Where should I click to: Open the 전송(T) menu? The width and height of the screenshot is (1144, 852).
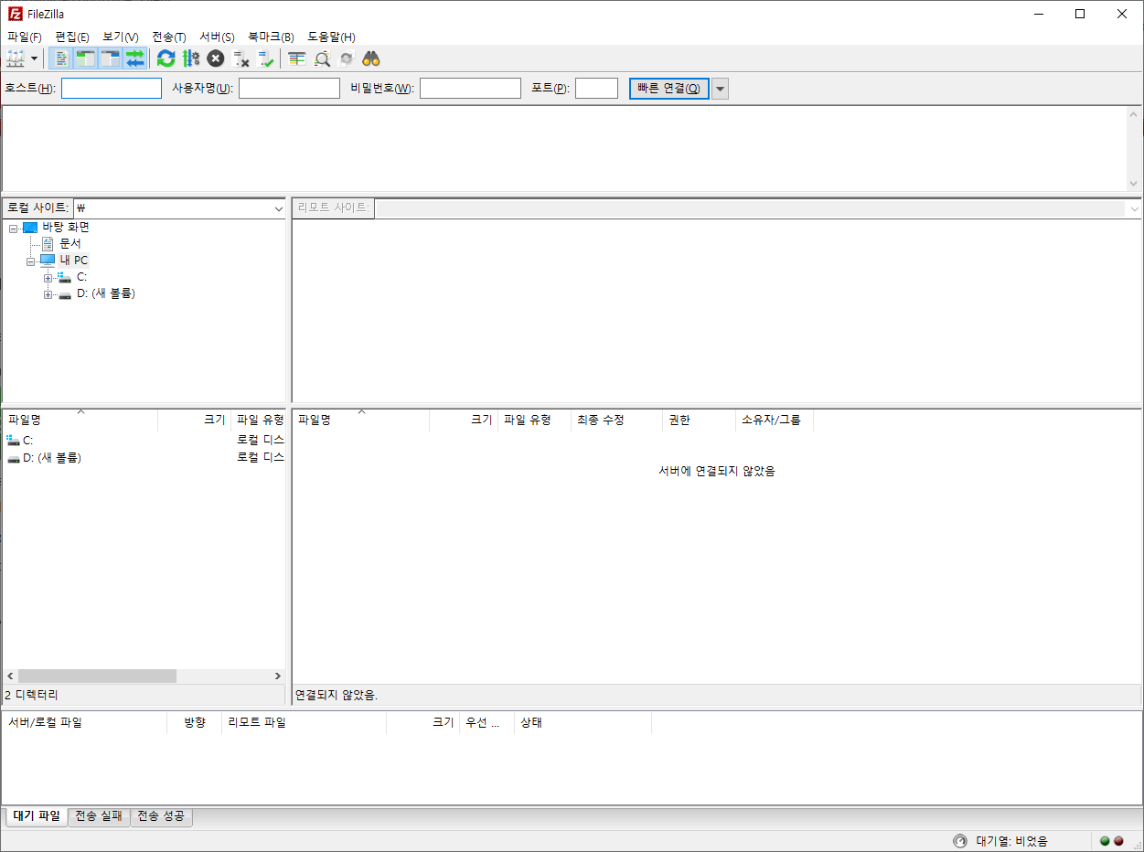169,37
